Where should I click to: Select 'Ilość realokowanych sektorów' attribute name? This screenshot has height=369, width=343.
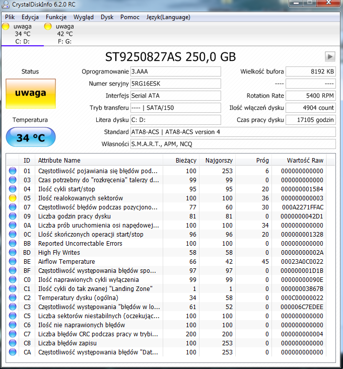point(81,198)
